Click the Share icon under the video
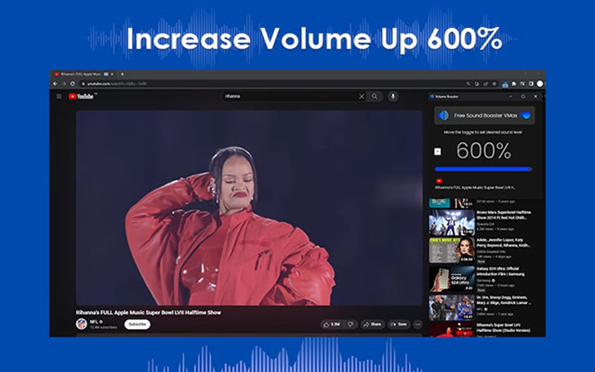 point(373,324)
